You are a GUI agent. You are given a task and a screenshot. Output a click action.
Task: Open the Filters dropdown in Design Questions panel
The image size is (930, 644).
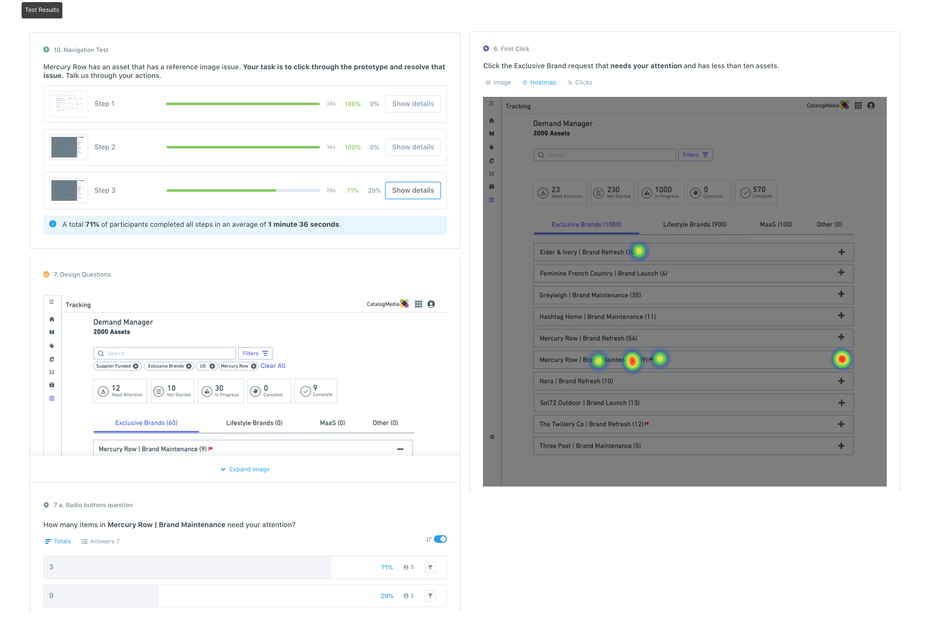255,353
